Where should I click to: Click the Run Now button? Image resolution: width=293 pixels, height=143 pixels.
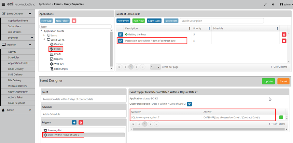139,21
